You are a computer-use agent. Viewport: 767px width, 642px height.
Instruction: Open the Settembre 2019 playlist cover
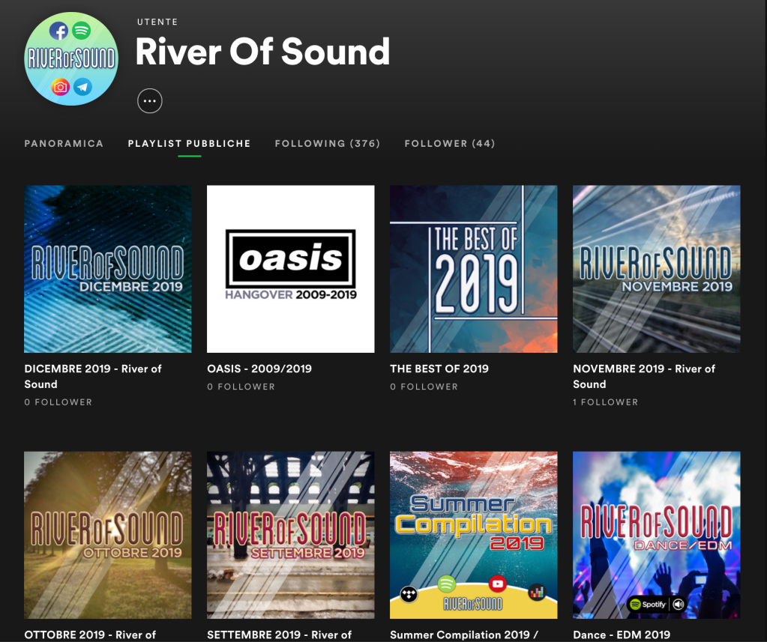pyautogui.click(x=290, y=535)
